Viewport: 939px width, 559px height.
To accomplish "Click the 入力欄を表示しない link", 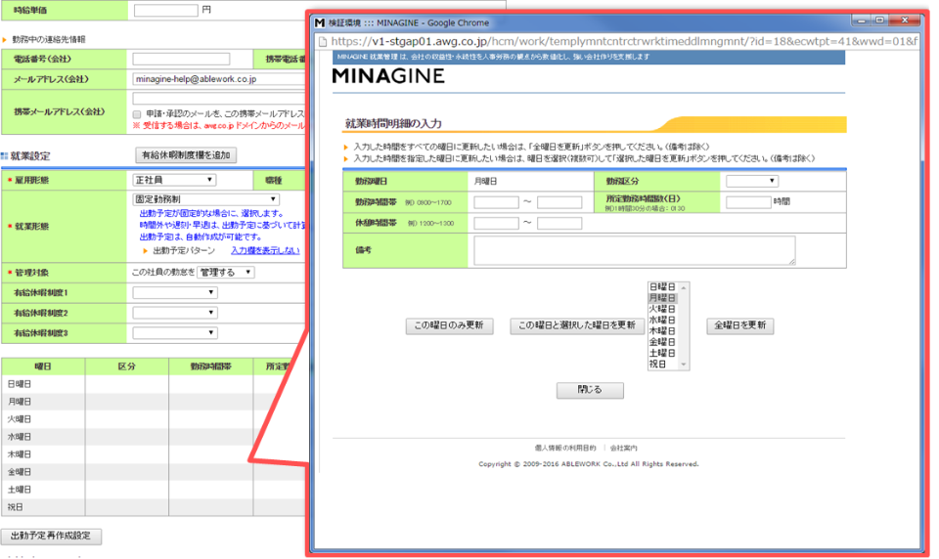I will (265, 251).
